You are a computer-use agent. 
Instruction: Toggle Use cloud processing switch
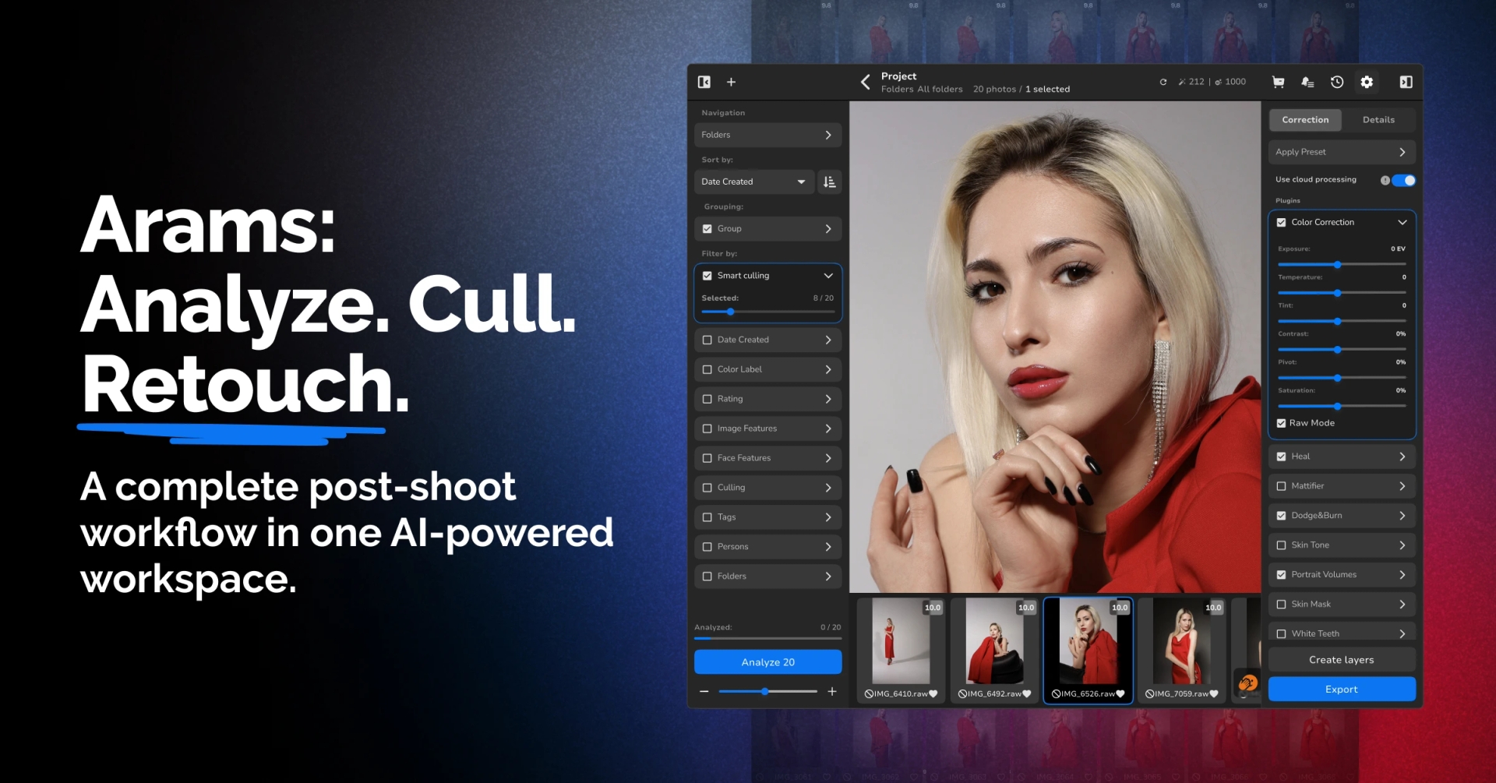[1404, 180]
